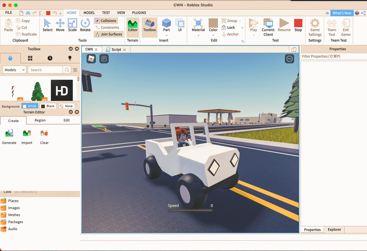Viewport: 367px width, 251px height.
Task: Click the Clear terrain icon
Action: pyautogui.click(x=44, y=133)
